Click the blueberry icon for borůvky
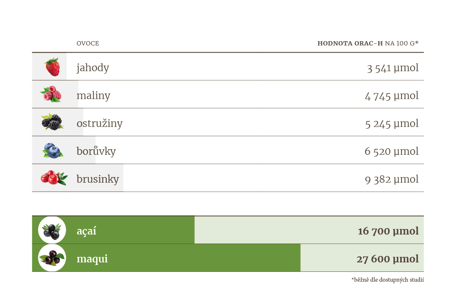Screen dimensions: 456x304 (x=53, y=150)
